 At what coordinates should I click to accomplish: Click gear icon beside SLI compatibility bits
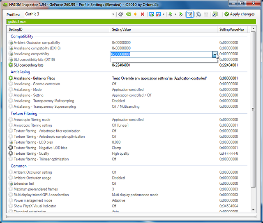click(11, 65)
